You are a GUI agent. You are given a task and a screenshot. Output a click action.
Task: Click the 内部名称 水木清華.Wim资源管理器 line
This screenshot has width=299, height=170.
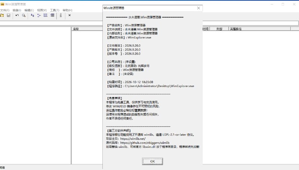coord(132,33)
